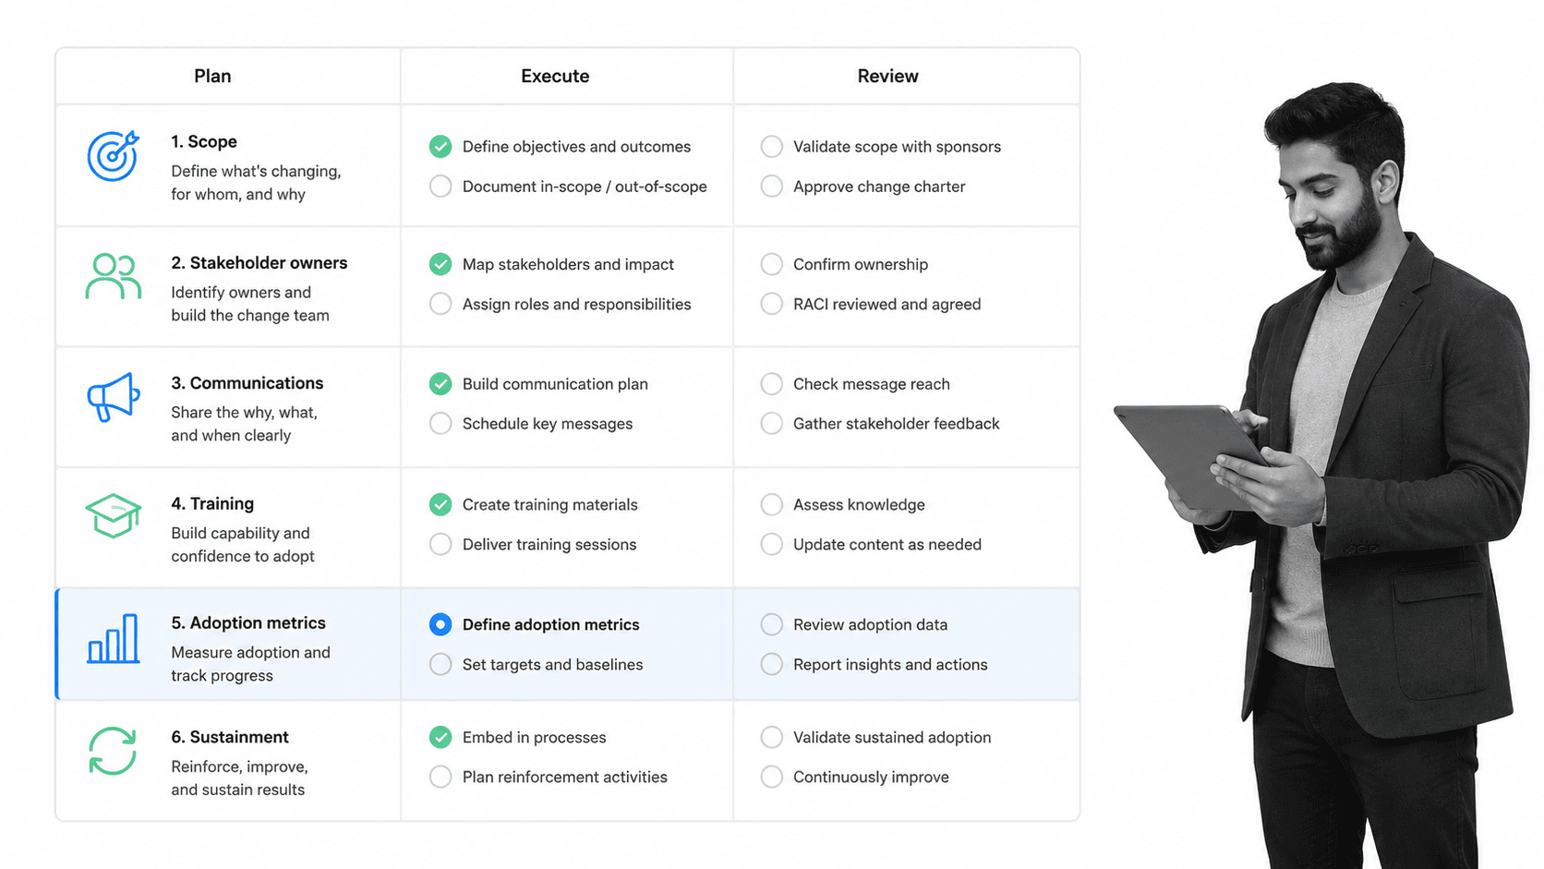
Task: Select the Sustainment refresh arrows icon
Action: click(113, 751)
